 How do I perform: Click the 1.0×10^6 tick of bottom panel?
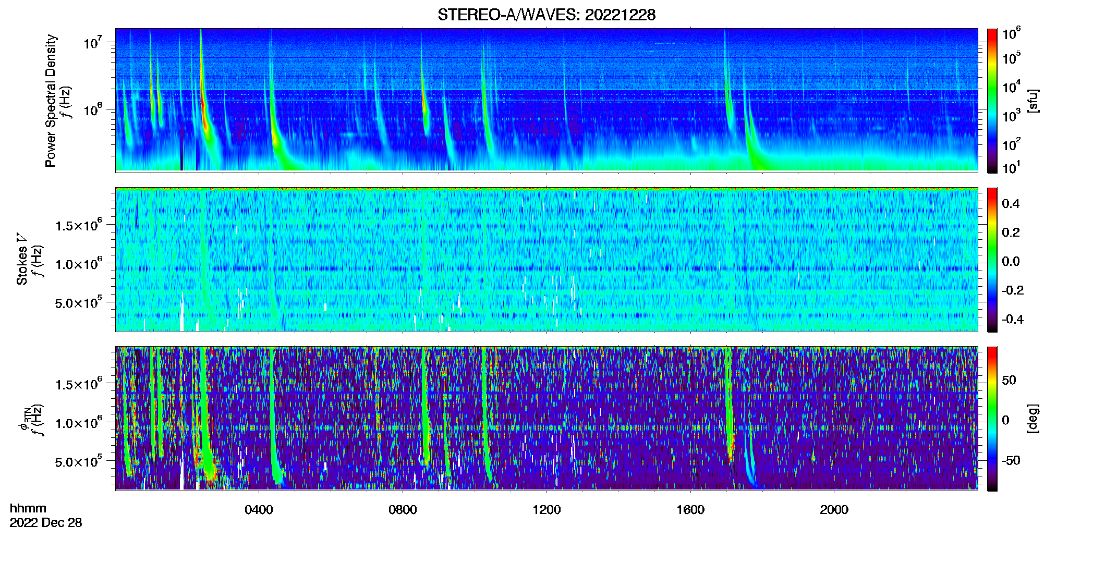coord(79,422)
